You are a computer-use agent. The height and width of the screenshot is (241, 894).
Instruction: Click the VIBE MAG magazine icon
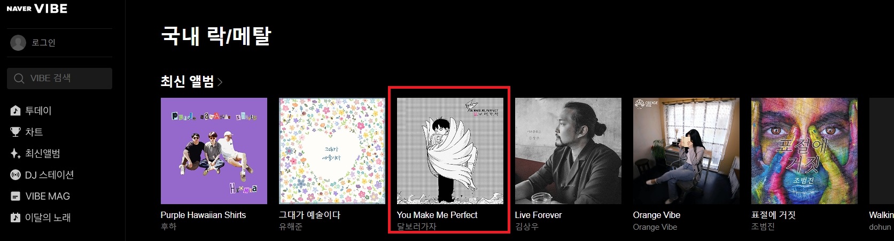pyautogui.click(x=15, y=196)
